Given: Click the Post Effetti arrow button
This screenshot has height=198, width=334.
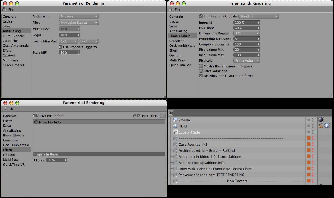Looking at the screenshot, I should [x=163, y=116].
